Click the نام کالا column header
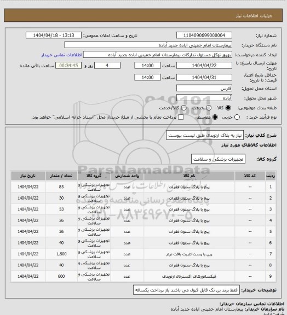Image resolution: width=287 pixels, height=315 pixels. [189, 176]
